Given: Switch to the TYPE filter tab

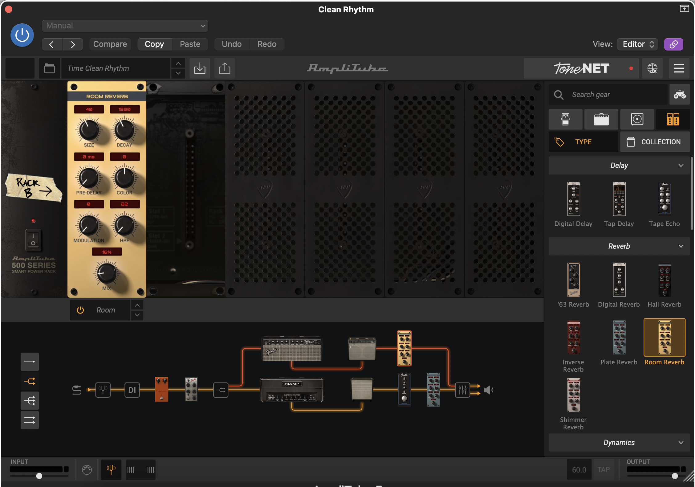Looking at the screenshot, I should pyautogui.click(x=583, y=142).
